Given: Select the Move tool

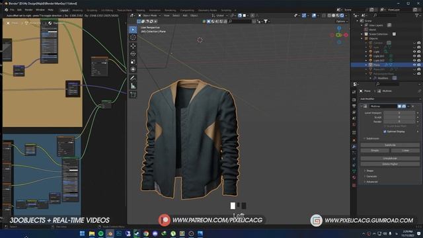Looking at the screenshot, I should click(133, 46).
